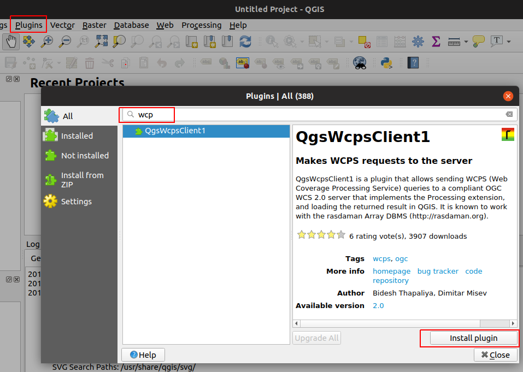Image resolution: width=523 pixels, height=372 pixels.
Task: Clear the search text with the eraser icon
Action: click(x=509, y=114)
